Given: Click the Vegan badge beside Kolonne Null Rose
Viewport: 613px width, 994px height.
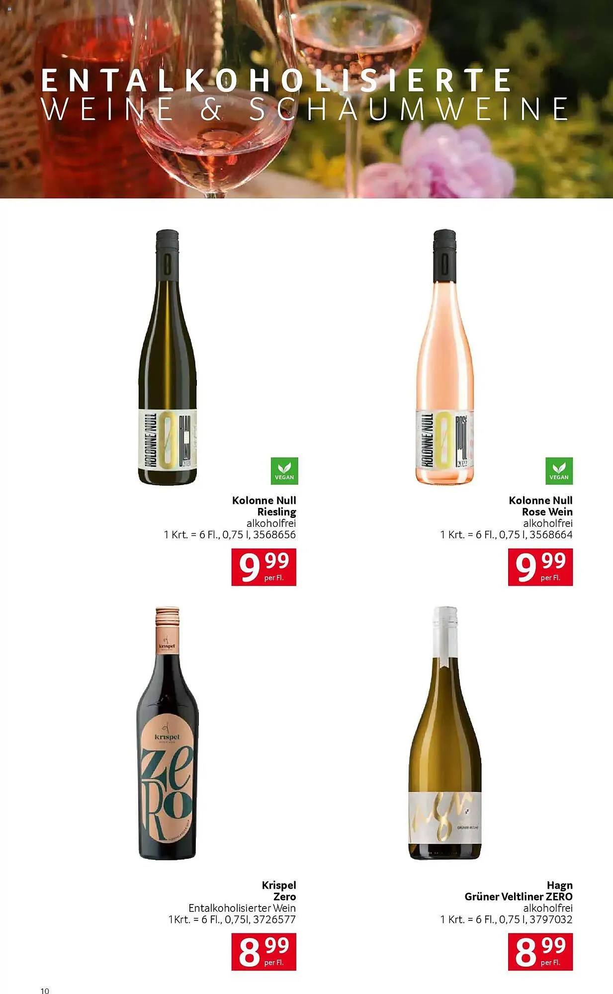Looking at the screenshot, I should (559, 471).
